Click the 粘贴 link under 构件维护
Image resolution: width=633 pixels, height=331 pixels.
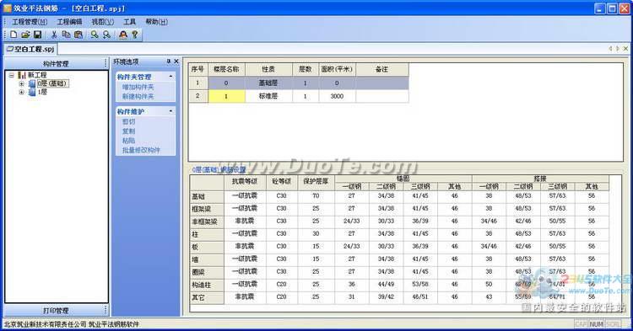click(x=129, y=141)
